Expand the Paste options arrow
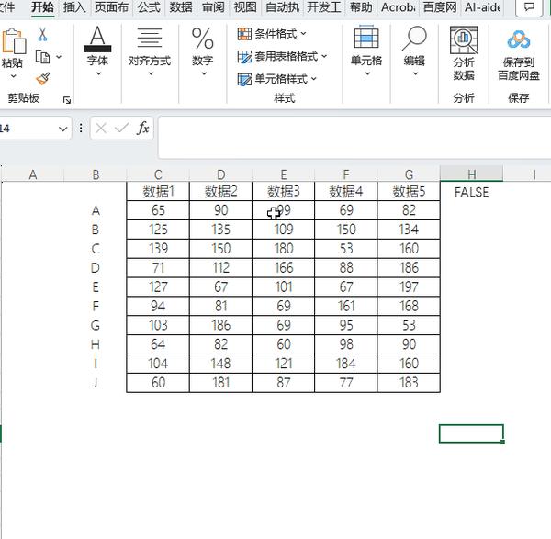This screenshot has width=551, height=539. tap(14, 76)
